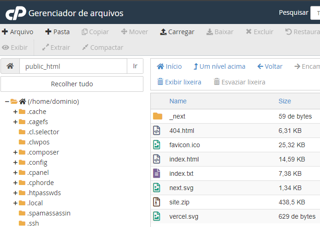Screen dimensions: 320x227
Task: Click the cPanel logo icon
Action: click(x=16, y=13)
